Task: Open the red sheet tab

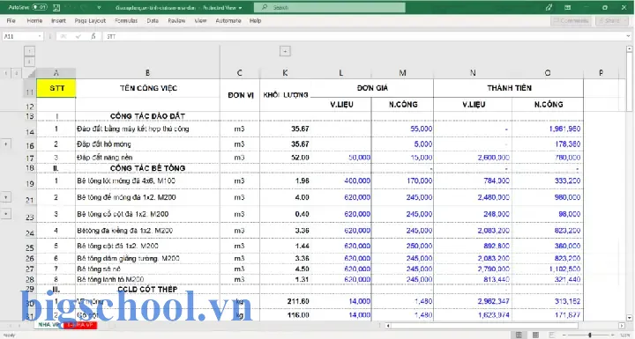Action: (80, 325)
